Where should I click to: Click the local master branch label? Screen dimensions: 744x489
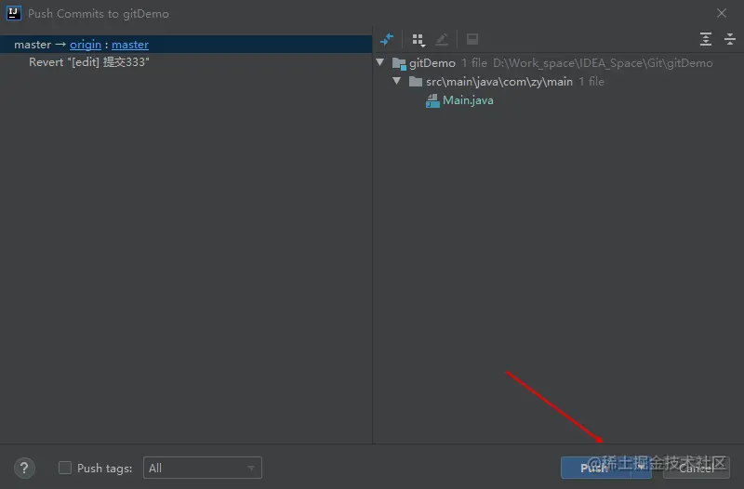click(x=33, y=45)
